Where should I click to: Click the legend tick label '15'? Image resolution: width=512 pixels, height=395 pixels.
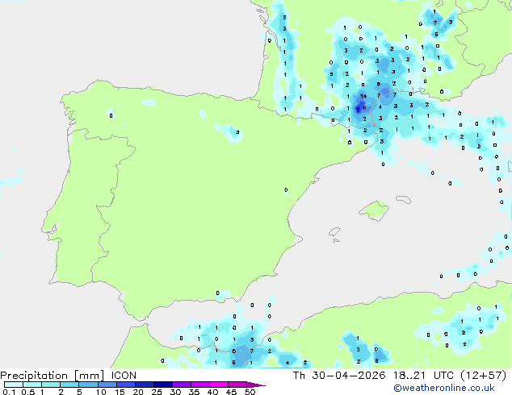[120, 392]
